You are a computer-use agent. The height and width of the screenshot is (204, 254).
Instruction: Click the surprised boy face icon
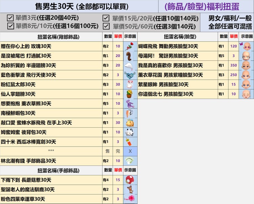[246, 56]
